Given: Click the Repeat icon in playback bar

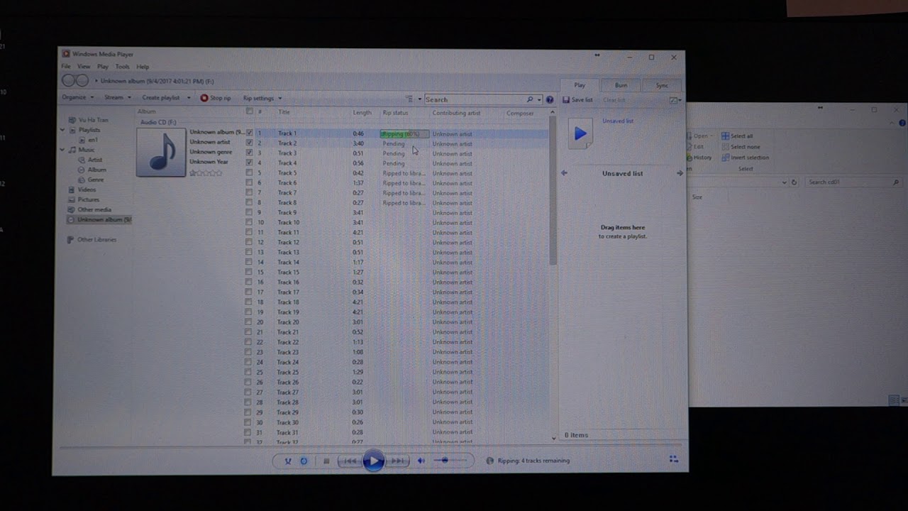Looking at the screenshot, I should 304,461.
